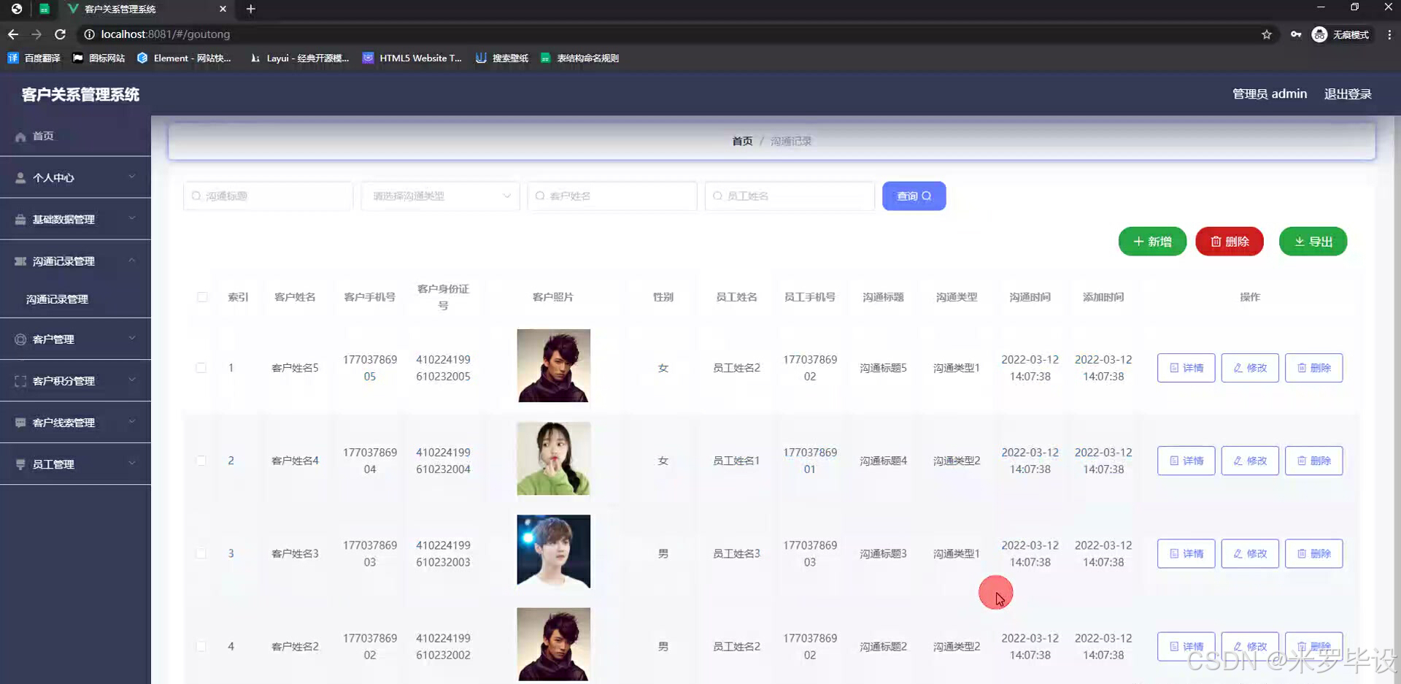Select the indented 沟通记录管理 submenu item
Screen dimensions: 1401x684
[x=75, y=299]
